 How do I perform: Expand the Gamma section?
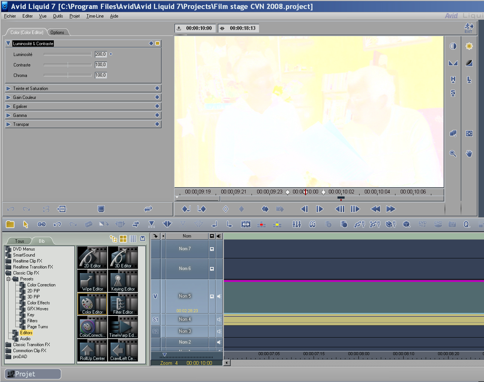(x=8, y=115)
